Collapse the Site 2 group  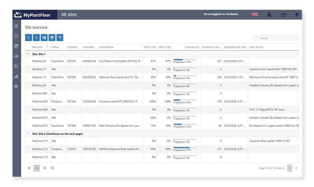[x=28, y=134]
